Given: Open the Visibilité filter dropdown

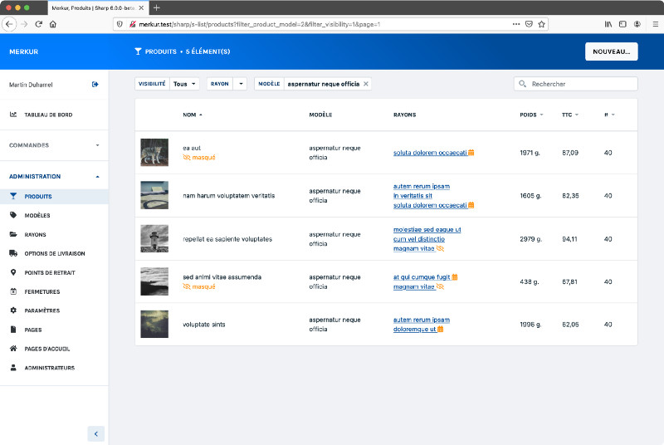Looking at the screenshot, I should 185,84.
